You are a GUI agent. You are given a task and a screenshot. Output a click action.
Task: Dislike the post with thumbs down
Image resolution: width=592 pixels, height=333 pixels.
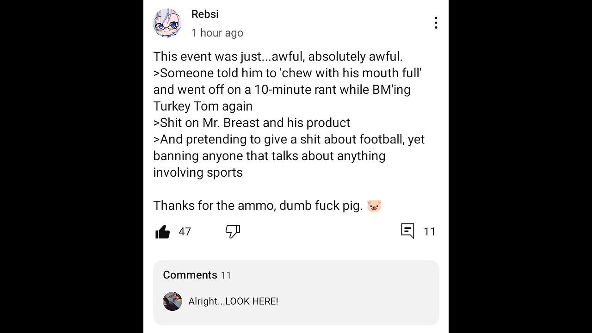coord(233,232)
